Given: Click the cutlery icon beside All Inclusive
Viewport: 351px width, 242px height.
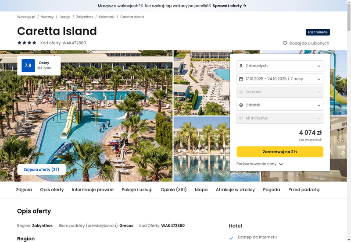Looking at the screenshot, I should (x=241, y=118).
